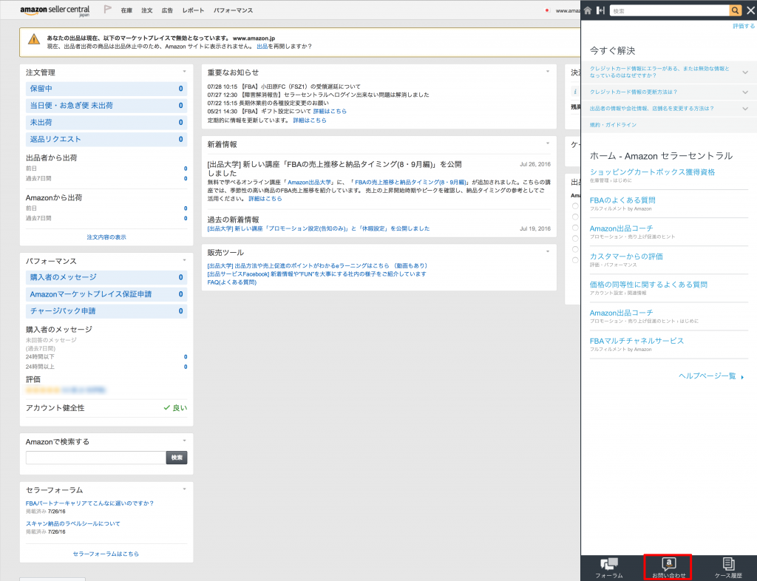Open お問い合わせ in help panel footer

pos(668,568)
